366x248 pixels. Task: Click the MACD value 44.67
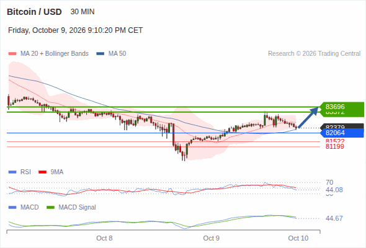334,219
